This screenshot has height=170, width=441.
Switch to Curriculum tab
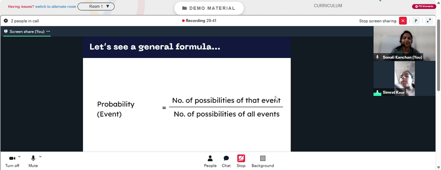click(328, 6)
